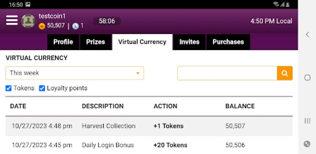Screen dimensions: 316x154
Task: Open the Purchases tab
Action: coord(228,42)
